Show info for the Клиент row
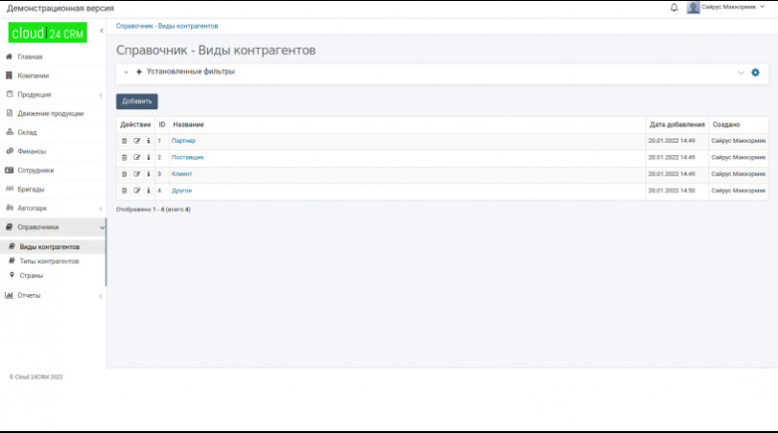This screenshot has width=778, height=433. (x=149, y=174)
